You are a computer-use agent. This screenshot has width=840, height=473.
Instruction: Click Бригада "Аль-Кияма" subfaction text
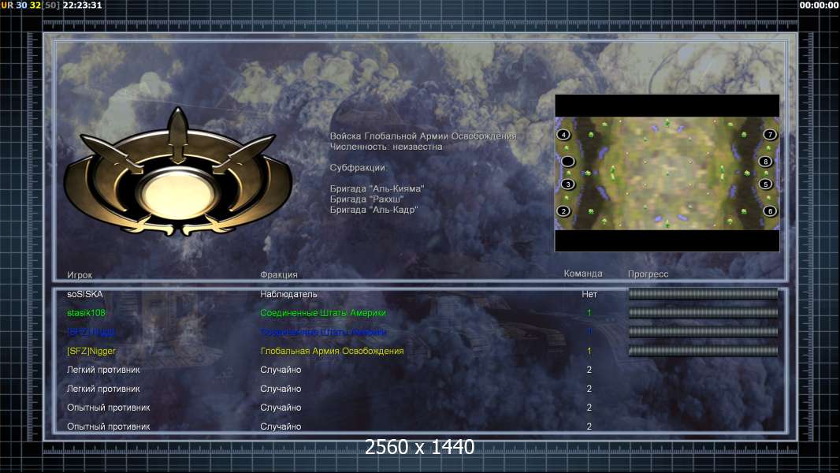pos(377,188)
